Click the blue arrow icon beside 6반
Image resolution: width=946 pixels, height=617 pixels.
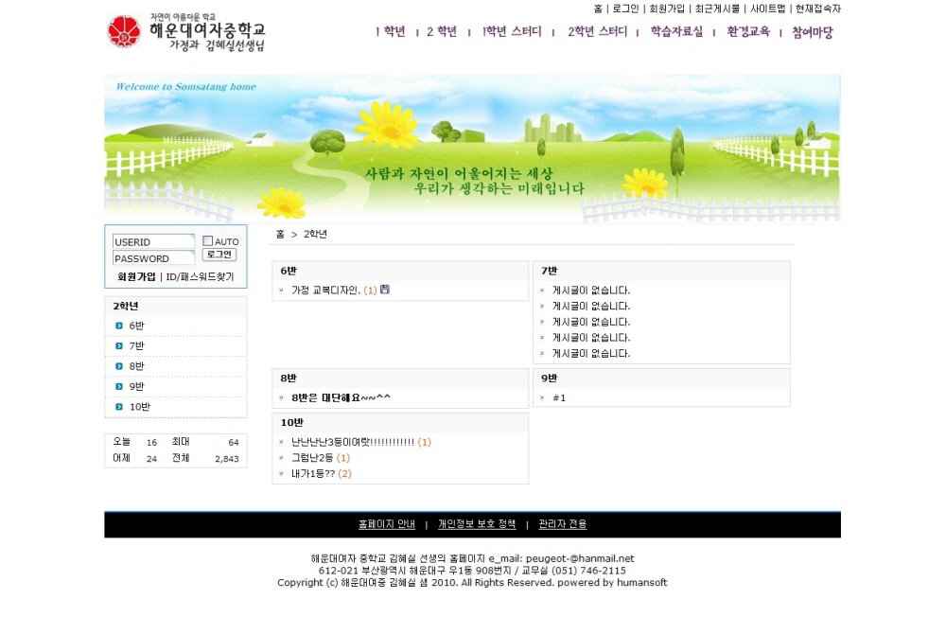pyautogui.click(x=119, y=326)
